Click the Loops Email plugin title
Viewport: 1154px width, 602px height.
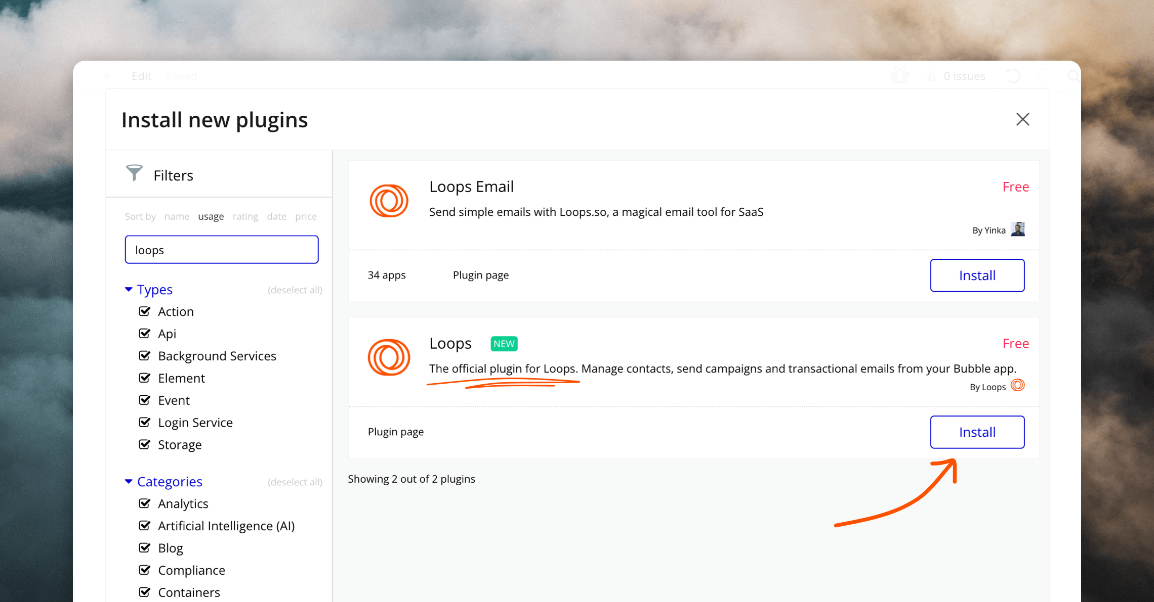[x=471, y=187]
